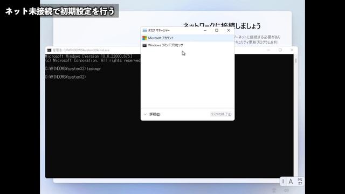The width and height of the screenshot is (345, 194).
Task: Click the current C:\WINDOWS\system32> prompt line
Action: [66, 77]
